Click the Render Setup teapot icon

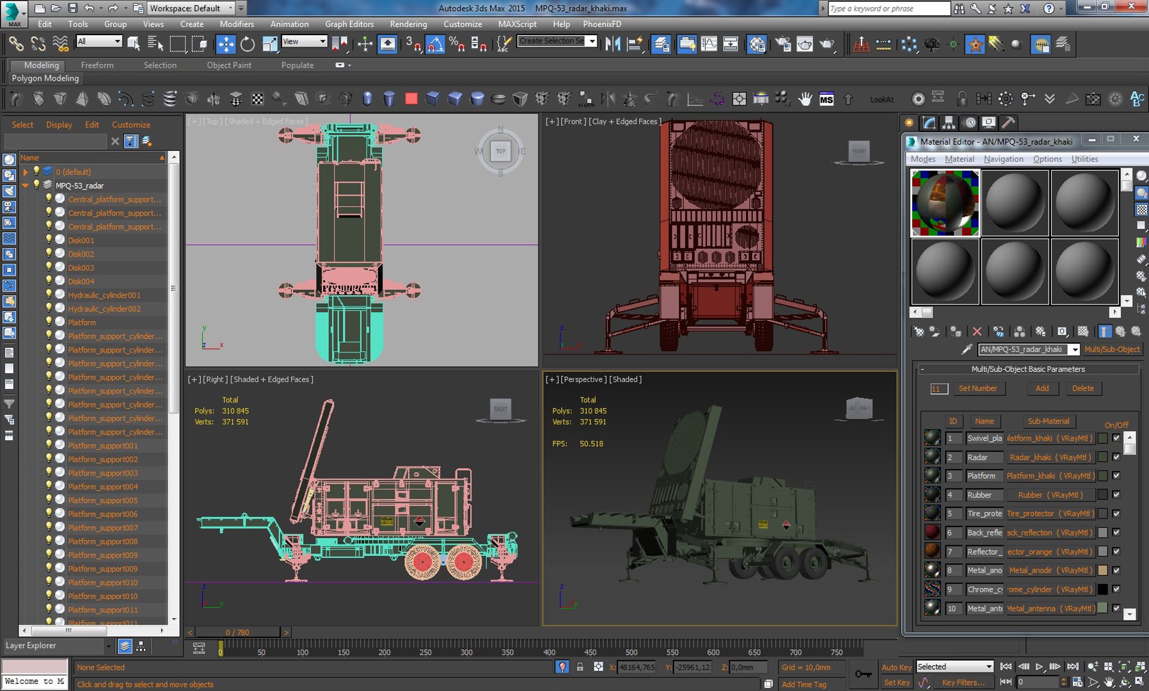(x=783, y=44)
